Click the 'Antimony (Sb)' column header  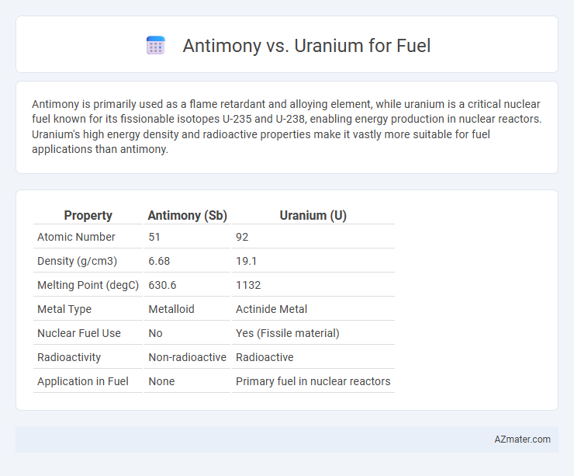(x=188, y=215)
